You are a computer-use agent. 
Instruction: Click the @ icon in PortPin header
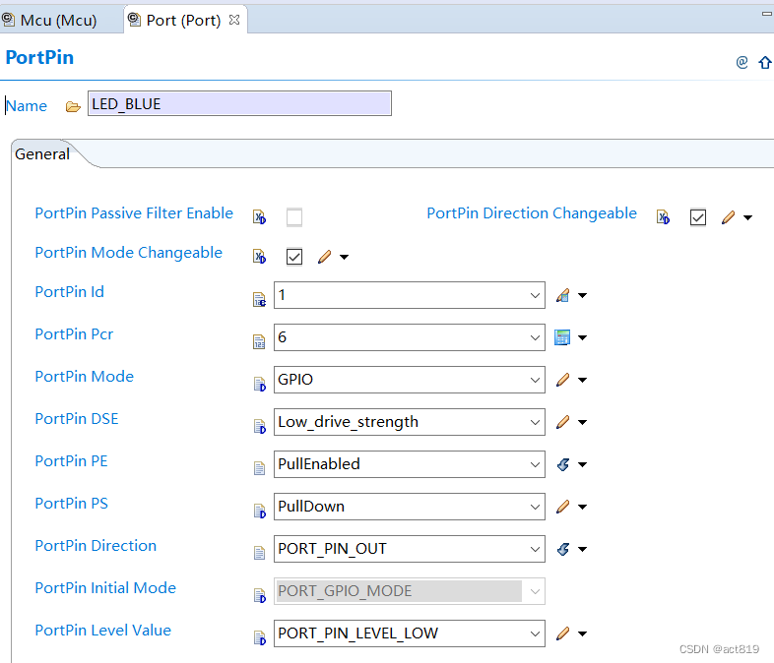742,62
